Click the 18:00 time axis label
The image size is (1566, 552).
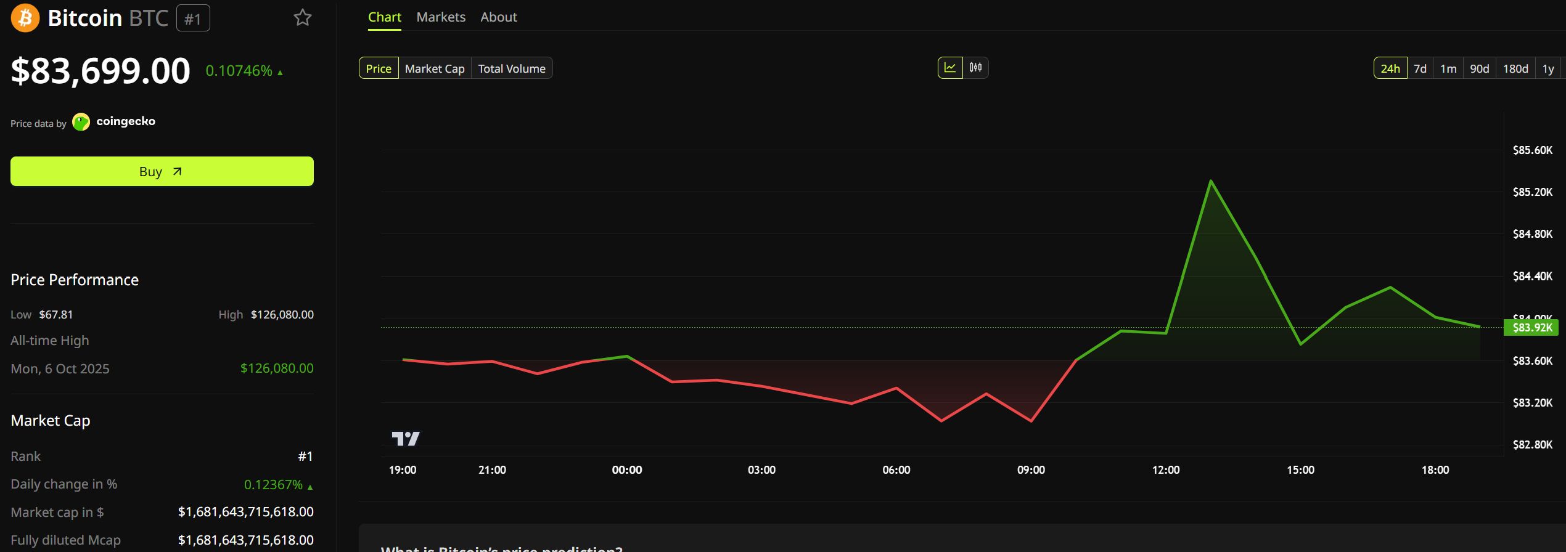click(x=1435, y=470)
